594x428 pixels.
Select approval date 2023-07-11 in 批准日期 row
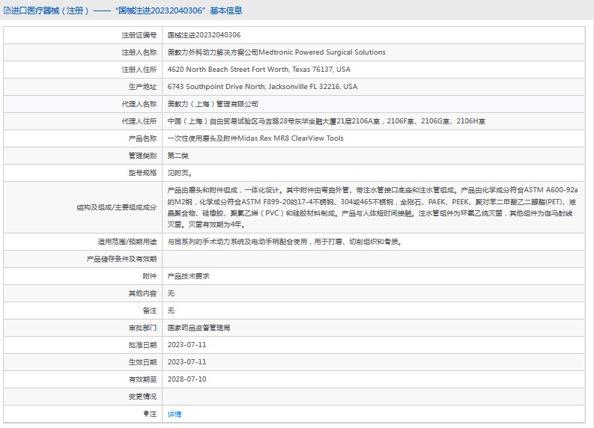[187, 345]
